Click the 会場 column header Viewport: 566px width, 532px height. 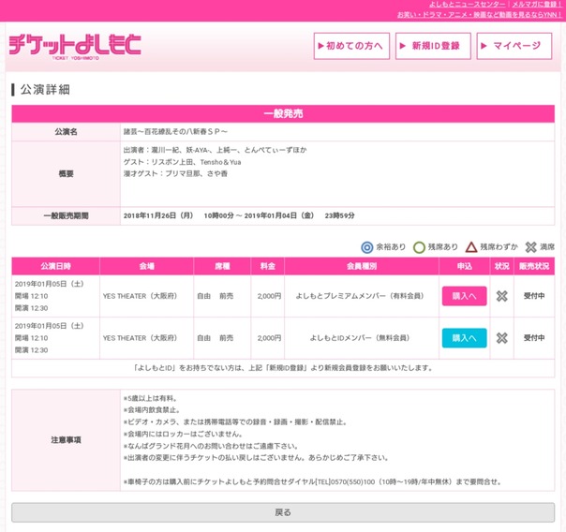[x=146, y=266]
